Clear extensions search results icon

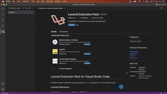(x=29, y=8)
